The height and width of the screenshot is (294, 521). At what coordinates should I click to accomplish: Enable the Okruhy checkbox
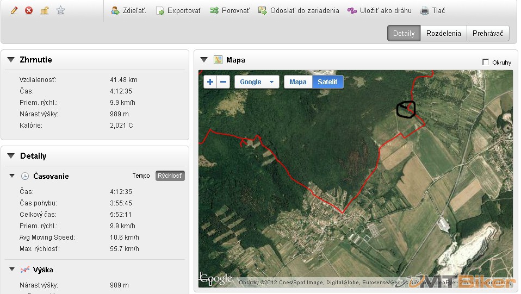click(486, 62)
